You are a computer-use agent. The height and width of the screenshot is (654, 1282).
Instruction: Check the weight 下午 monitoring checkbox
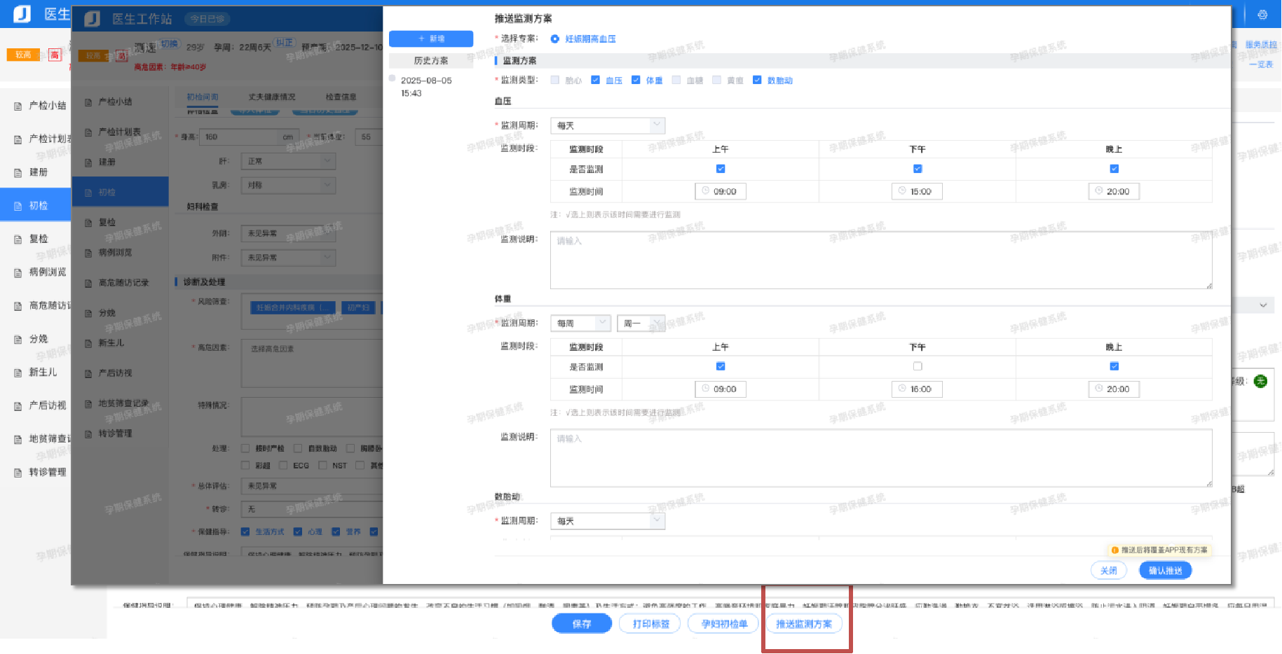point(918,366)
